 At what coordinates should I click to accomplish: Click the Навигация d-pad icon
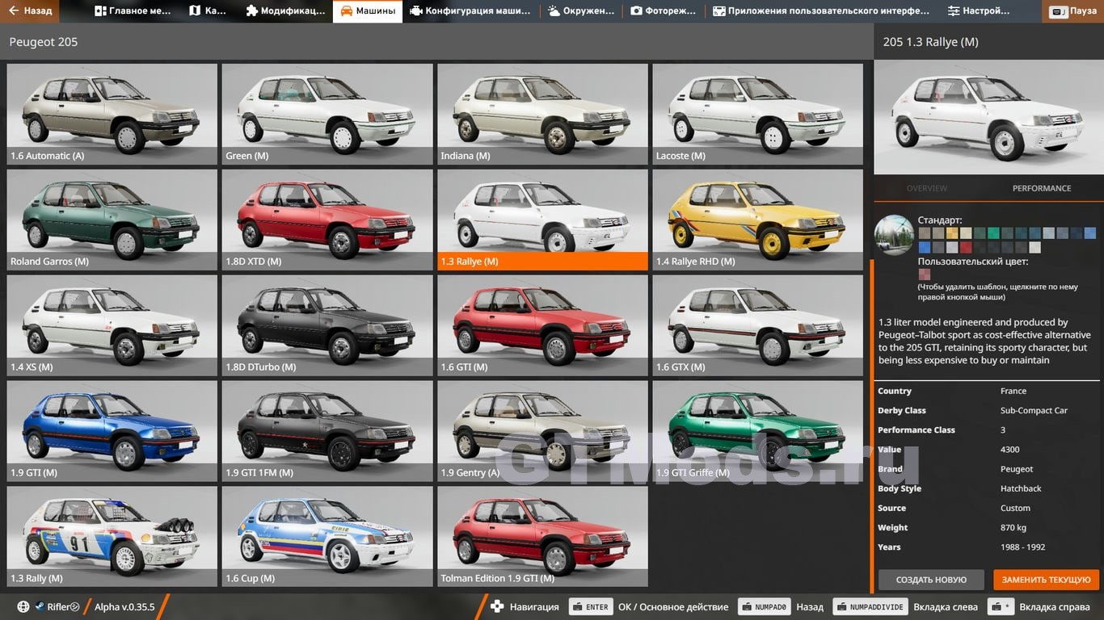tap(498, 606)
